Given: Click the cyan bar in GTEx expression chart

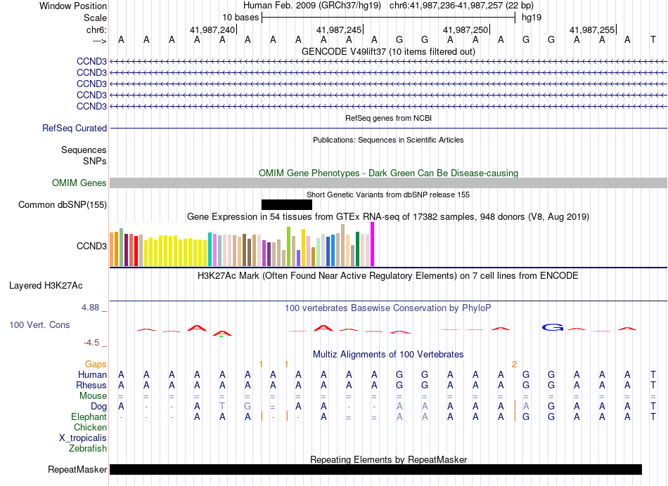Looking at the screenshot, I should pos(210,249).
